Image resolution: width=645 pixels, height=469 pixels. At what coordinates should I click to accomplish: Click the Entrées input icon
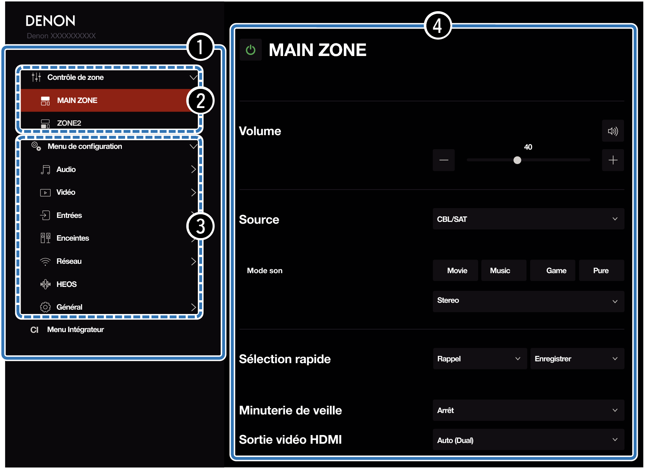click(x=45, y=215)
